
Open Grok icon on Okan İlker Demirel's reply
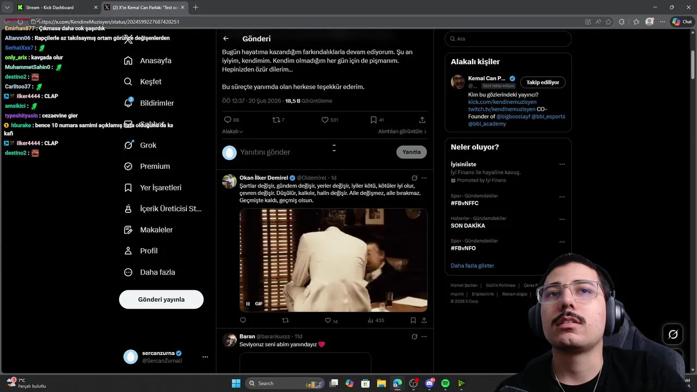(x=414, y=178)
